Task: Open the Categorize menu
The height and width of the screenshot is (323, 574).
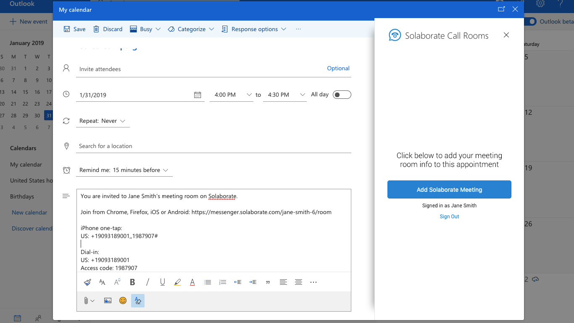Action: pyautogui.click(x=191, y=29)
